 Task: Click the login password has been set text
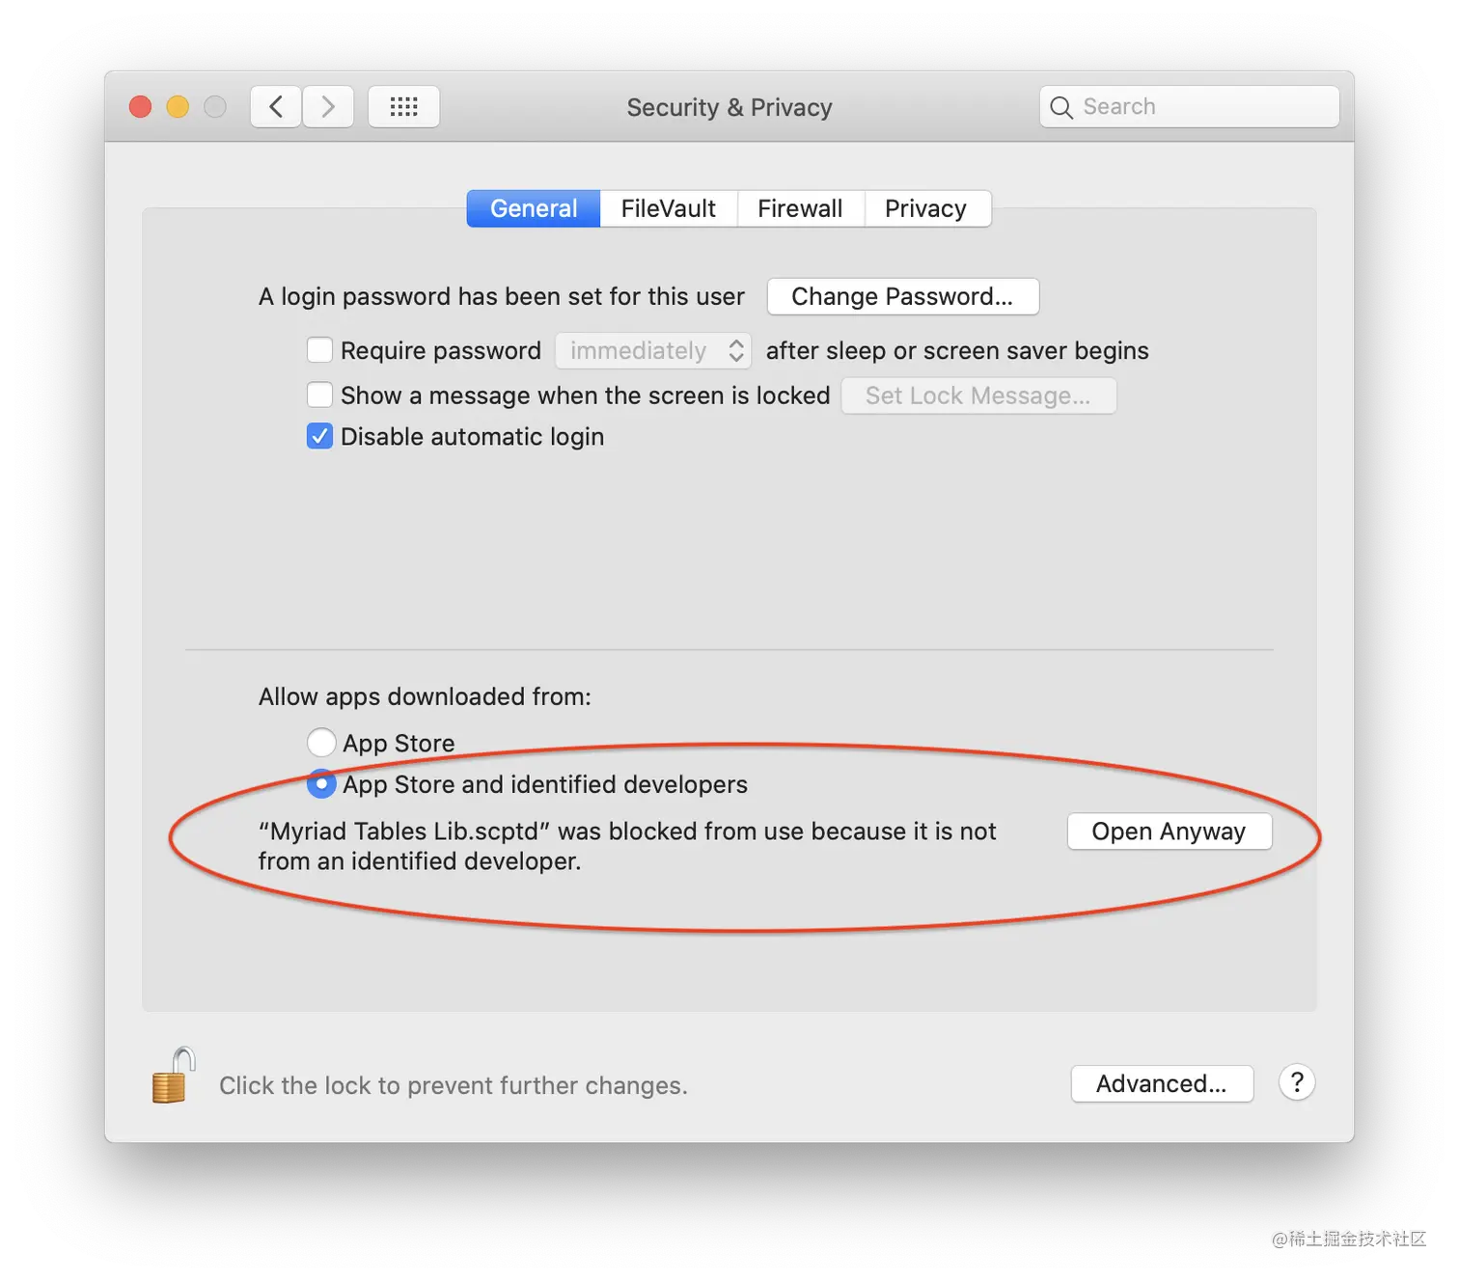(502, 296)
